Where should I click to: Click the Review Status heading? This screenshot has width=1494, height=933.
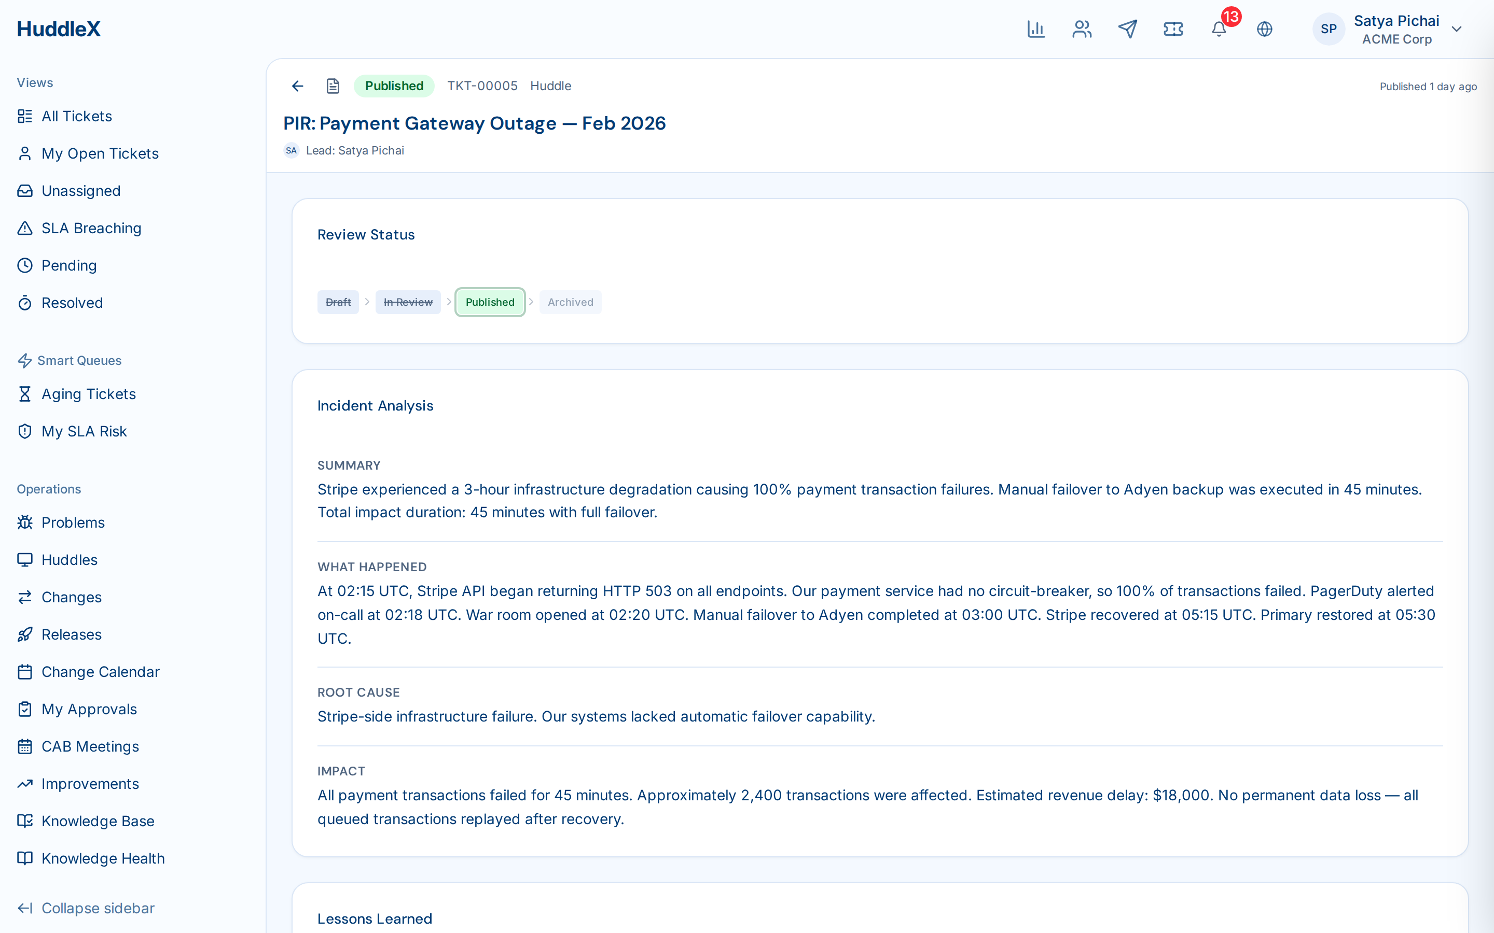366,235
